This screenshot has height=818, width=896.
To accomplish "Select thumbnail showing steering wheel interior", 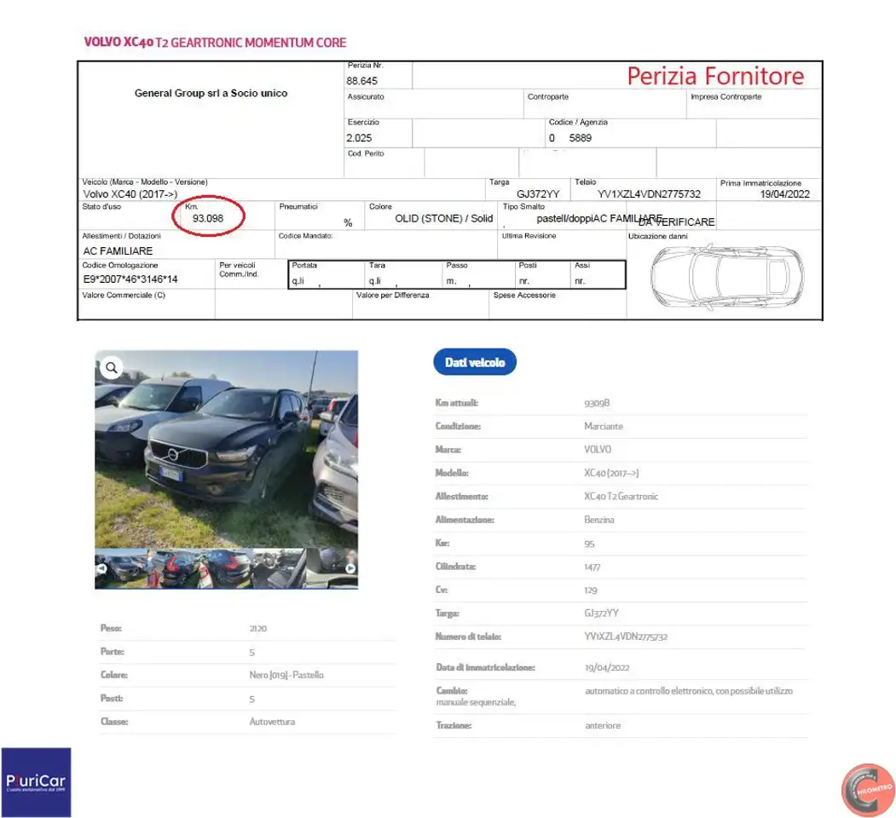I will 280,568.
